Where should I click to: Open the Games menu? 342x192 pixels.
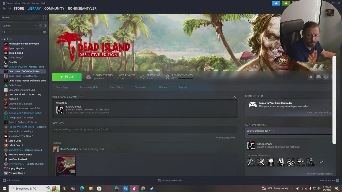(x=35, y=3)
